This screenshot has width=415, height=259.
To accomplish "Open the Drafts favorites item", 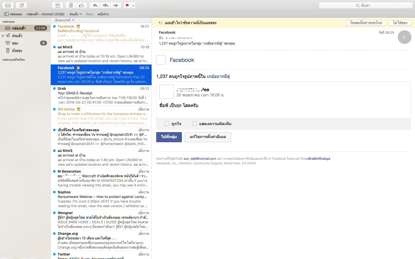I will tap(103, 14).
